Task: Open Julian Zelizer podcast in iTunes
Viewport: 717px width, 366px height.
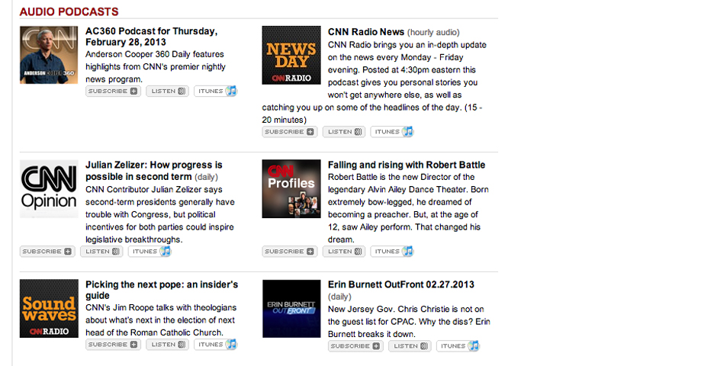Action: (x=150, y=252)
